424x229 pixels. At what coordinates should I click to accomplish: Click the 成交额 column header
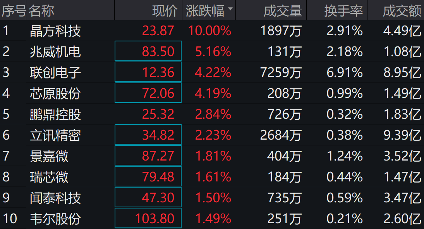[x=402, y=10]
